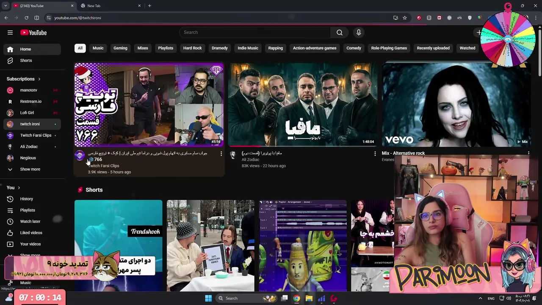This screenshot has width=542, height=305.
Task: Reload the page in browser
Action: (x=26, y=18)
